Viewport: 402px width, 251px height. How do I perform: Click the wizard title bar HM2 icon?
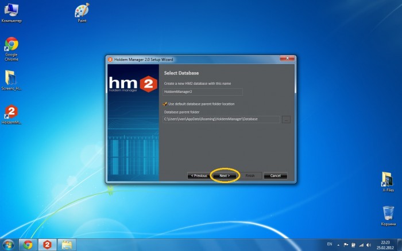click(x=110, y=60)
